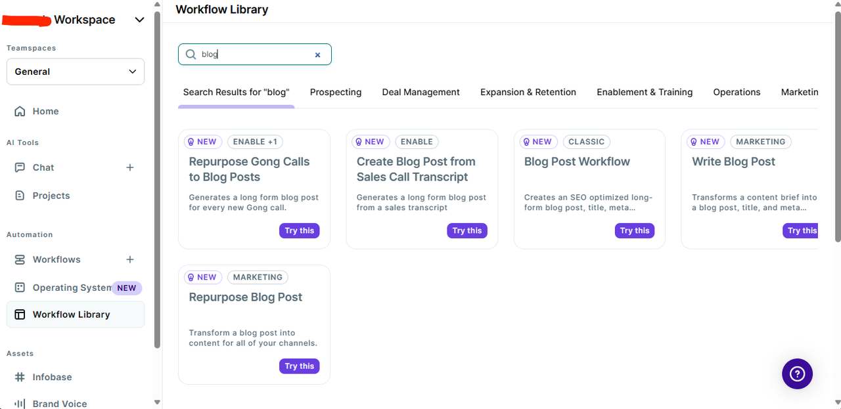Go to the Enablement & Training tab
The image size is (841, 409).
point(645,92)
